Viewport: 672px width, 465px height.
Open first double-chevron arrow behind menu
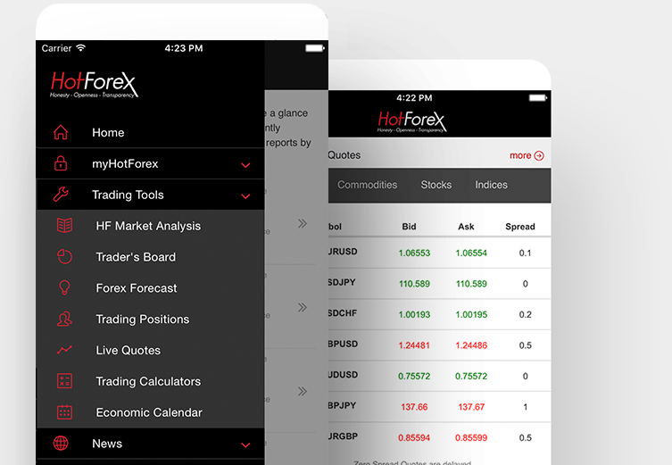tap(303, 223)
